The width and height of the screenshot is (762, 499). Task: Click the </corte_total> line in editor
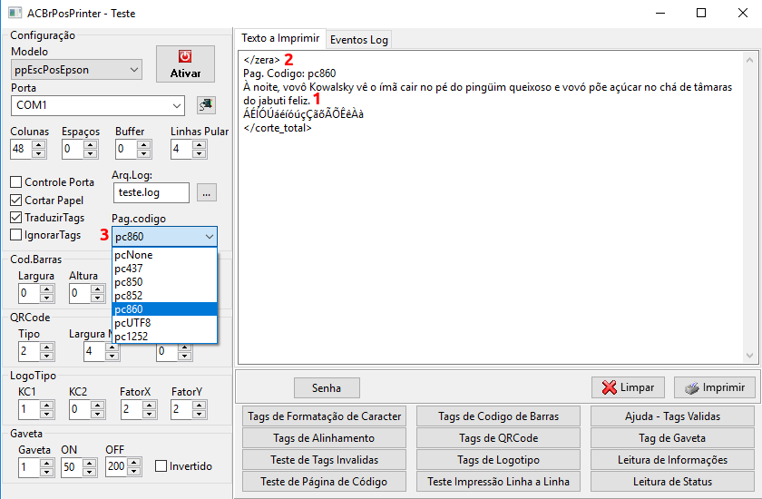pos(278,128)
